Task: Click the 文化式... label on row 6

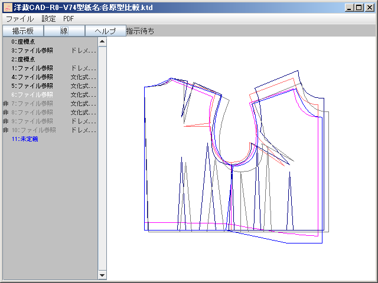Action: click(84, 95)
